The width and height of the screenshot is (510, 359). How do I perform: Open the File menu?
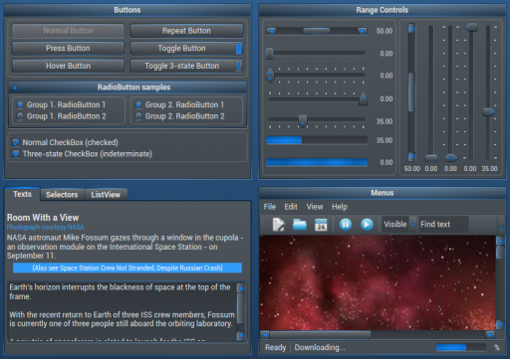[270, 207]
